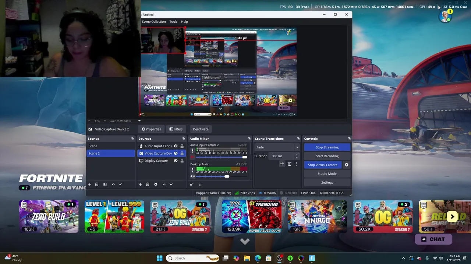Hide Display Capture source eye

tap(176, 161)
